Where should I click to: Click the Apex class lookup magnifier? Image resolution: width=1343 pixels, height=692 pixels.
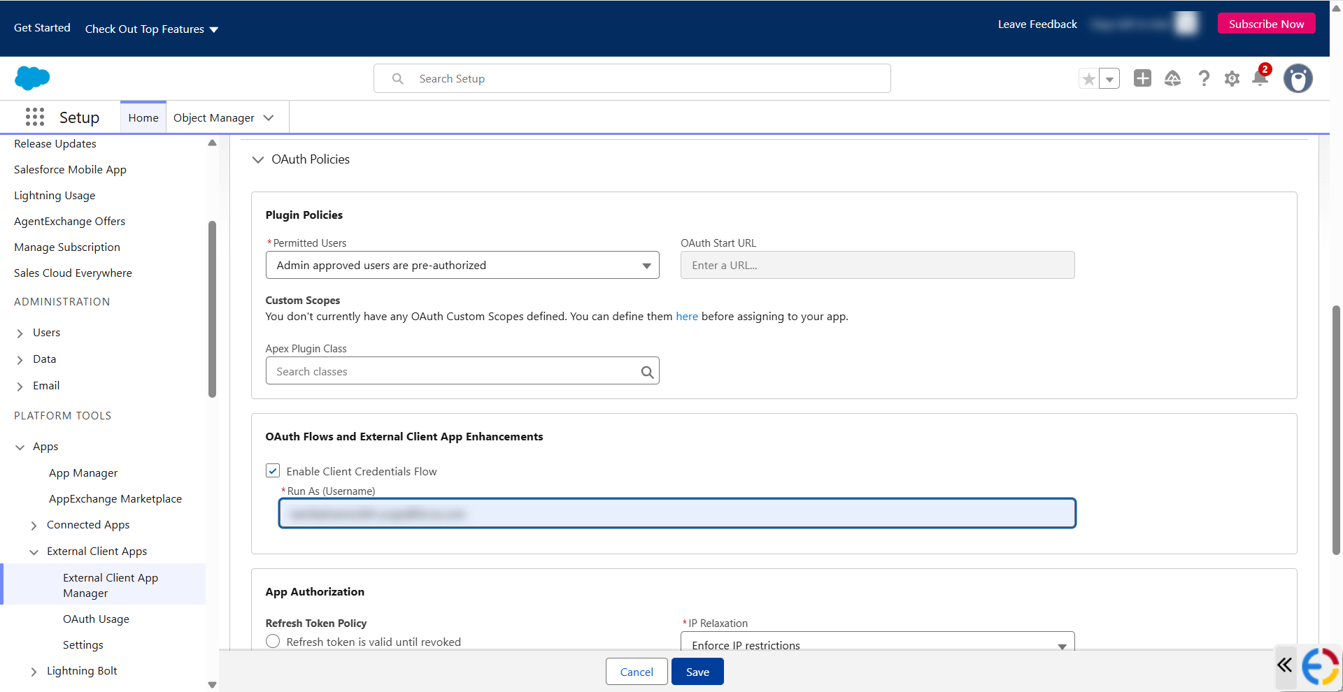(x=648, y=372)
